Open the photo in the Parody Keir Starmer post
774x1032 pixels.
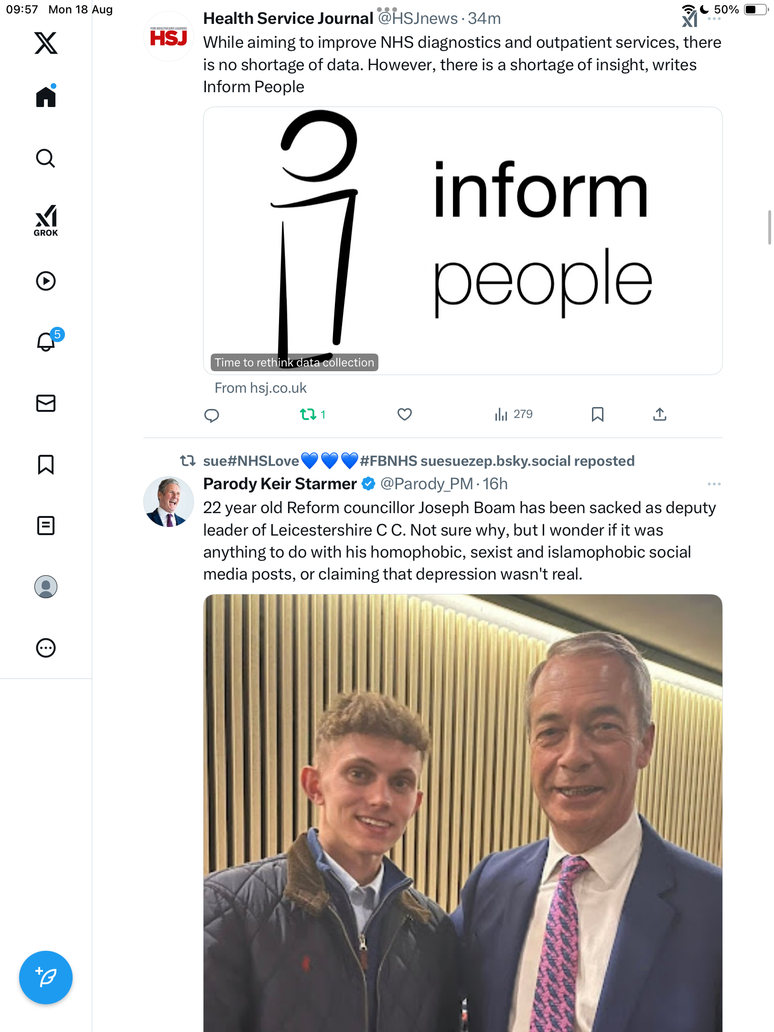[x=462, y=812]
